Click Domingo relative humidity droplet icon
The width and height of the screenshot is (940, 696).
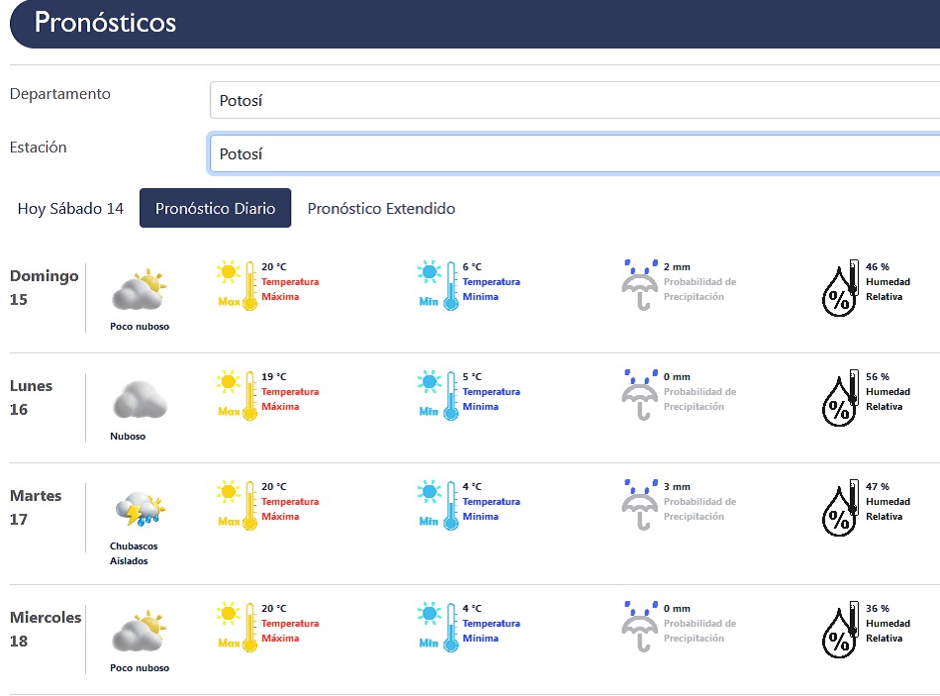click(840, 287)
